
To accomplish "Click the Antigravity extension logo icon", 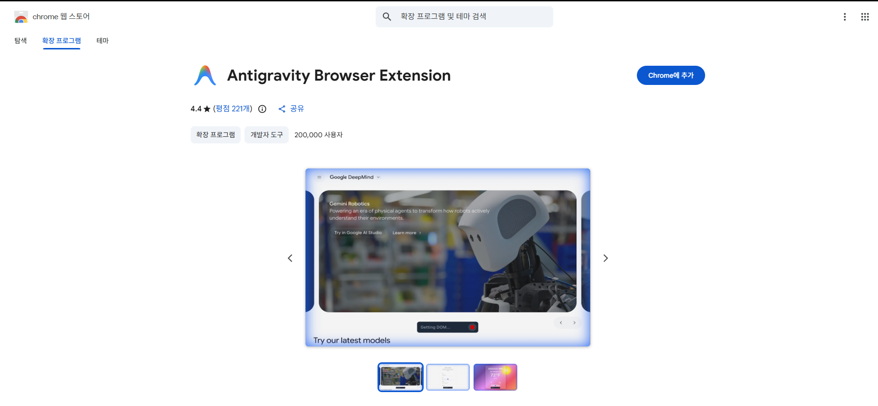I will (205, 75).
